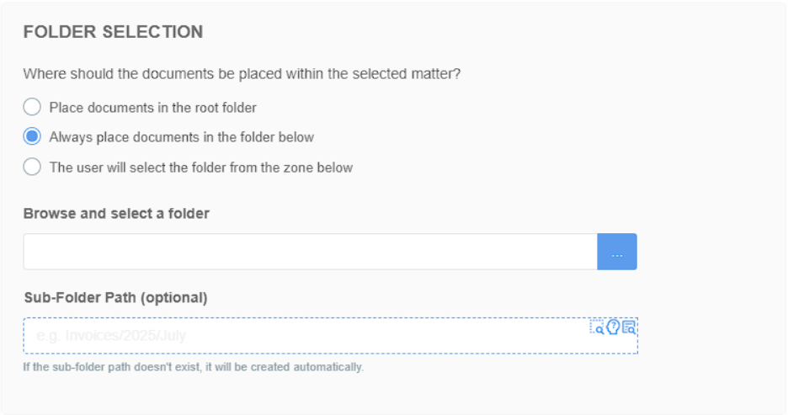The image size is (788, 415).
Task: Click the blue ellipsis browse button
Action: point(617,252)
